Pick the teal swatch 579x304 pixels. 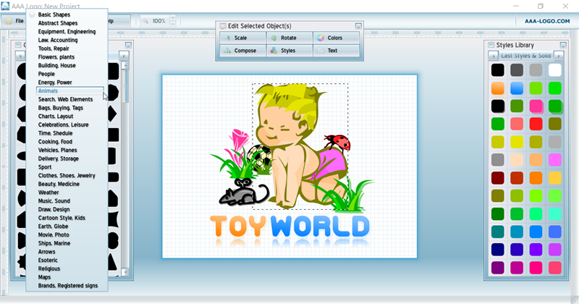click(498, 232)
